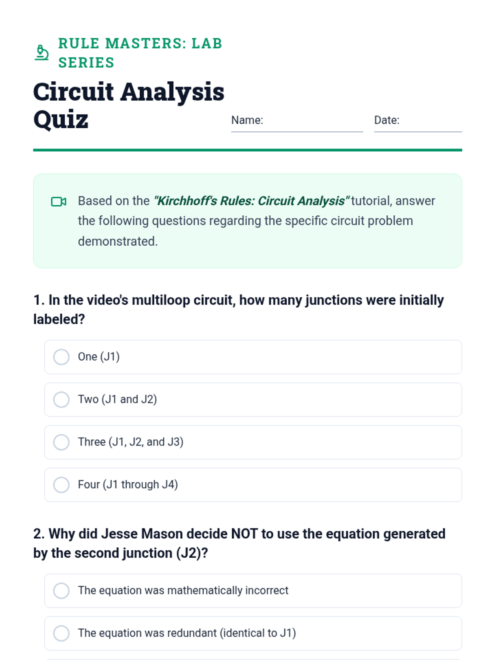495x660 pixels.
Task: Choose the Three (J1, J2, and J3) radio option
Action: (61, 442)
